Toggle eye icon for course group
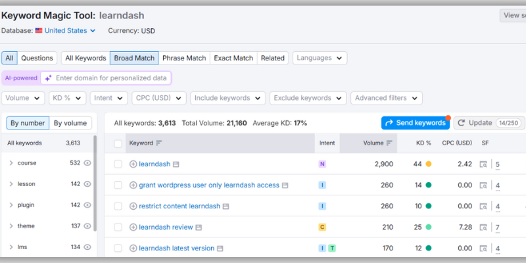526x263 pixels. coord(87,163)
